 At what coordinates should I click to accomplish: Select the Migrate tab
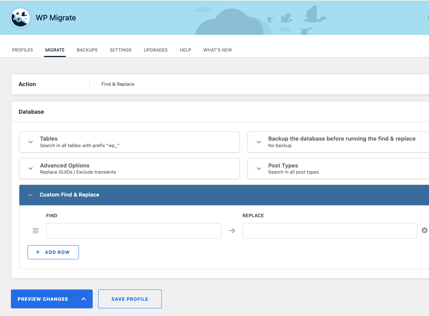coord(55,50)
